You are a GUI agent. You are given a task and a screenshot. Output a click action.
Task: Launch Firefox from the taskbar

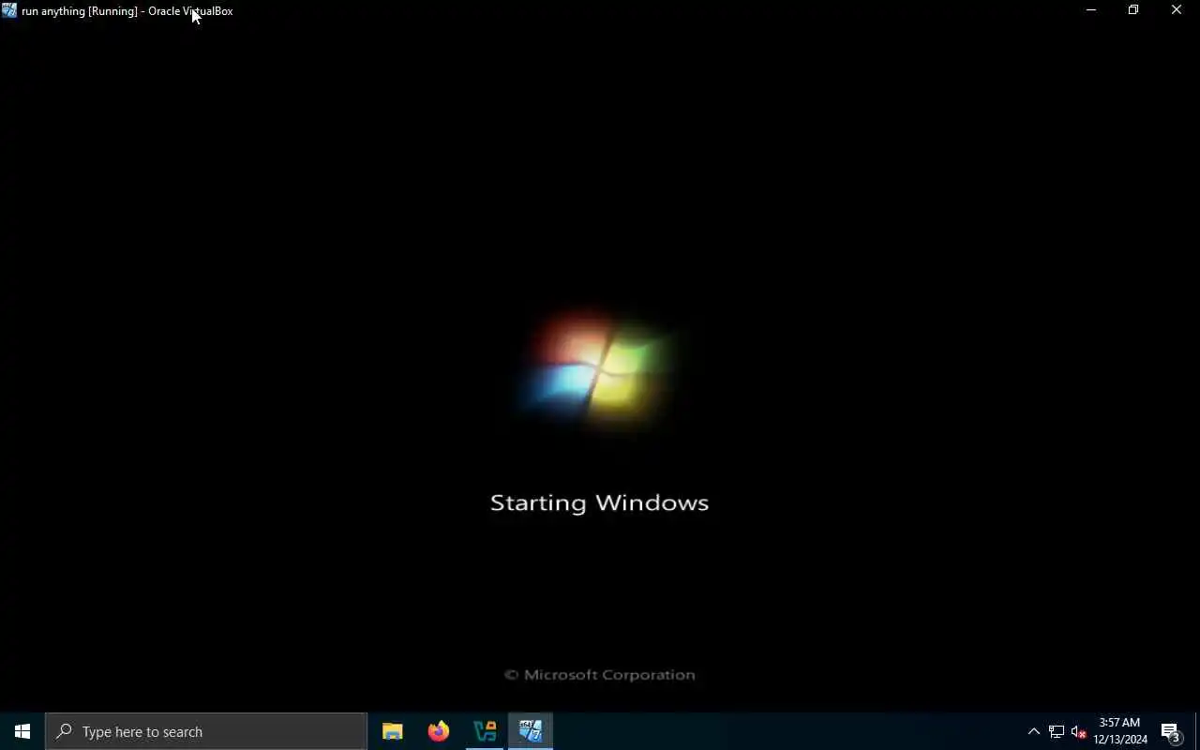point(438,731)
